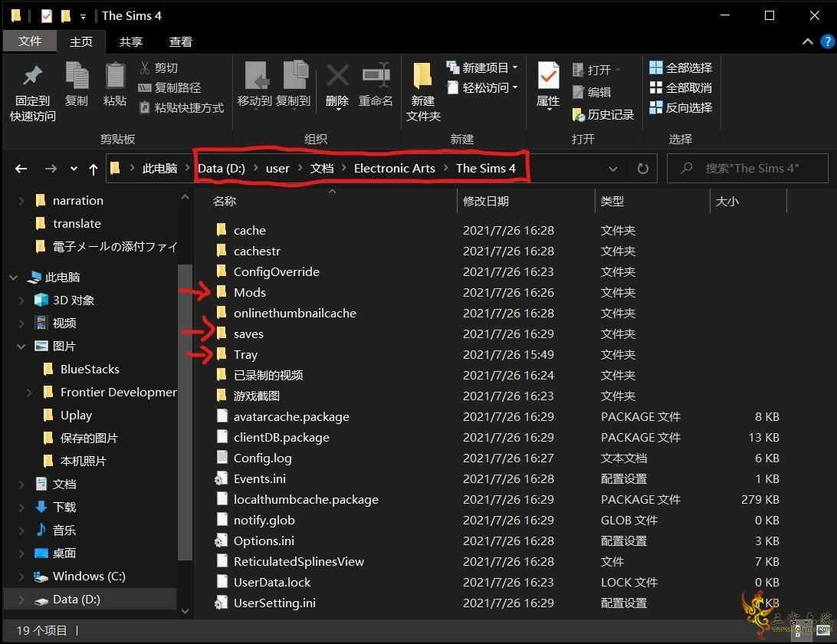
Task: Click the Pin to Quick Access icon
Action: tap(32, 76)
